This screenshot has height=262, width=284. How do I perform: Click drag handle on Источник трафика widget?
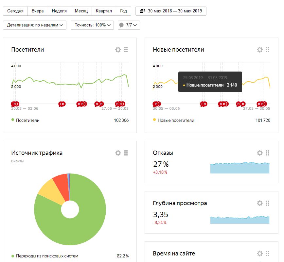coord(126,153)
